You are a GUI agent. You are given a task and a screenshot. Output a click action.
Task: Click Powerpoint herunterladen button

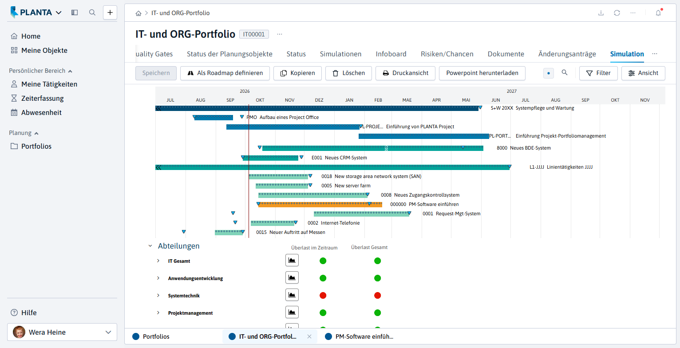(482, 73)
